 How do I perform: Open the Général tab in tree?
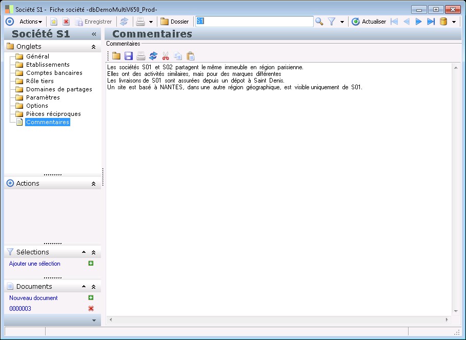pos(37,56)
